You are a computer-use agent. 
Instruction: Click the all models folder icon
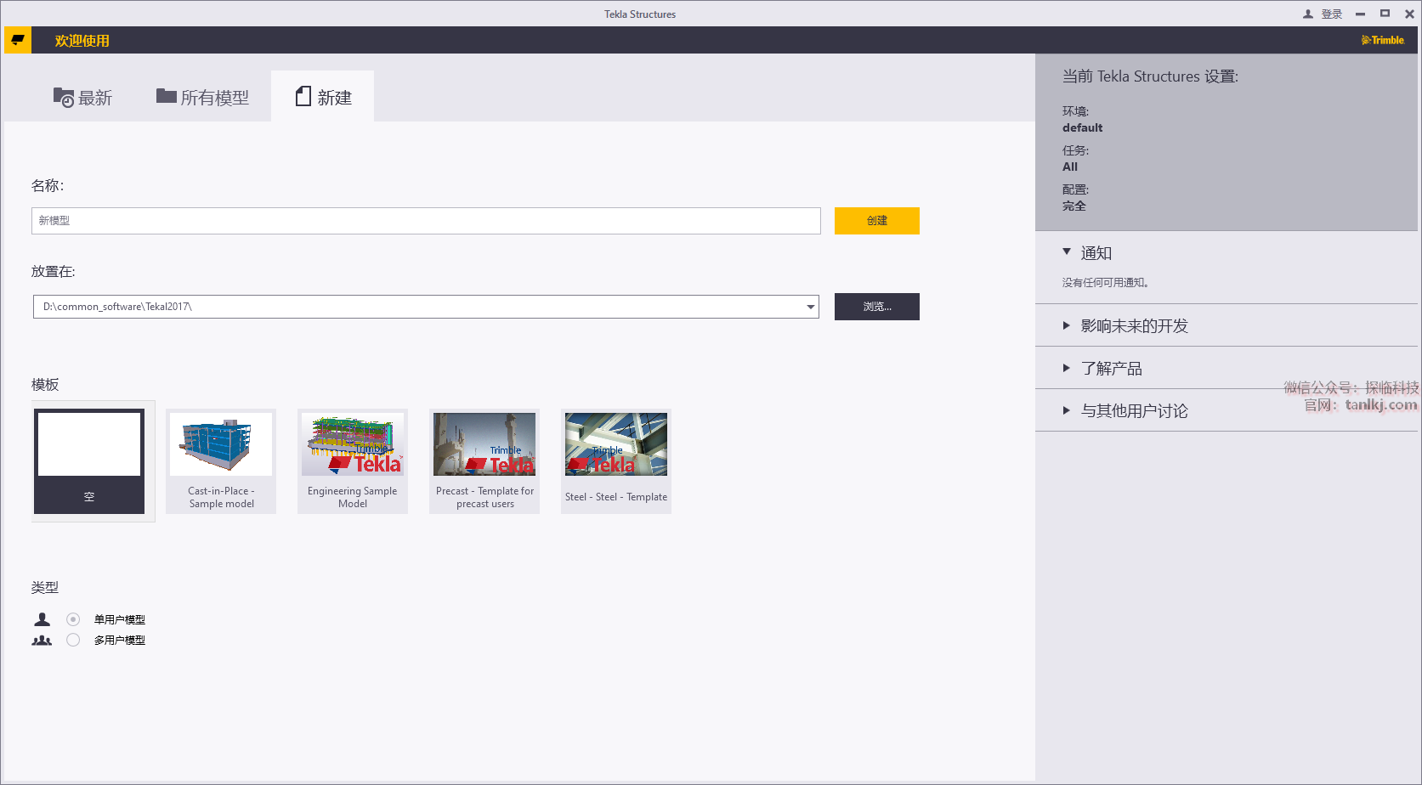[x=166, y=96]
